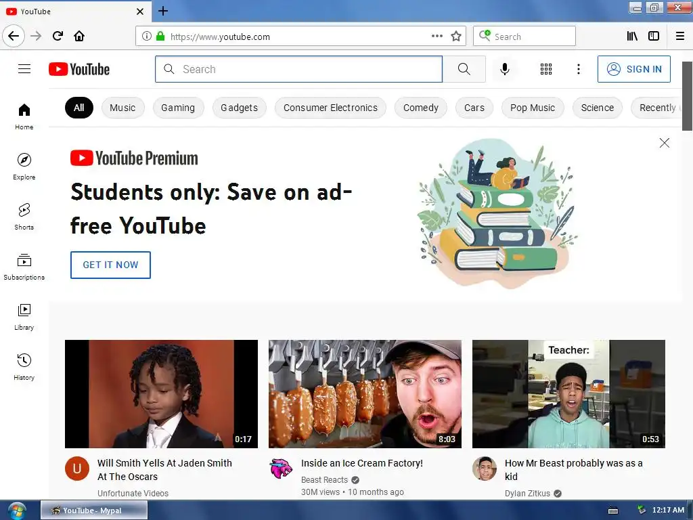Click the search magnifier button beside search box

464,69
